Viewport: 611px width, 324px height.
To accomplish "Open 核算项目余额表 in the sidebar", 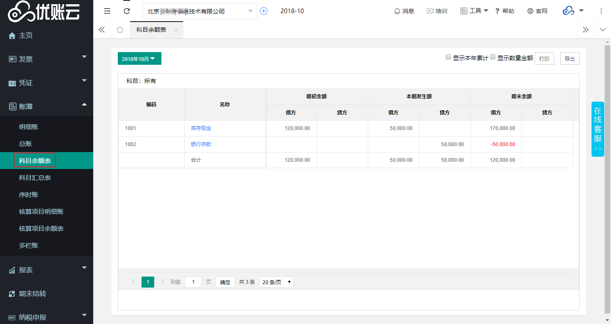I will (x=47, y=229).
